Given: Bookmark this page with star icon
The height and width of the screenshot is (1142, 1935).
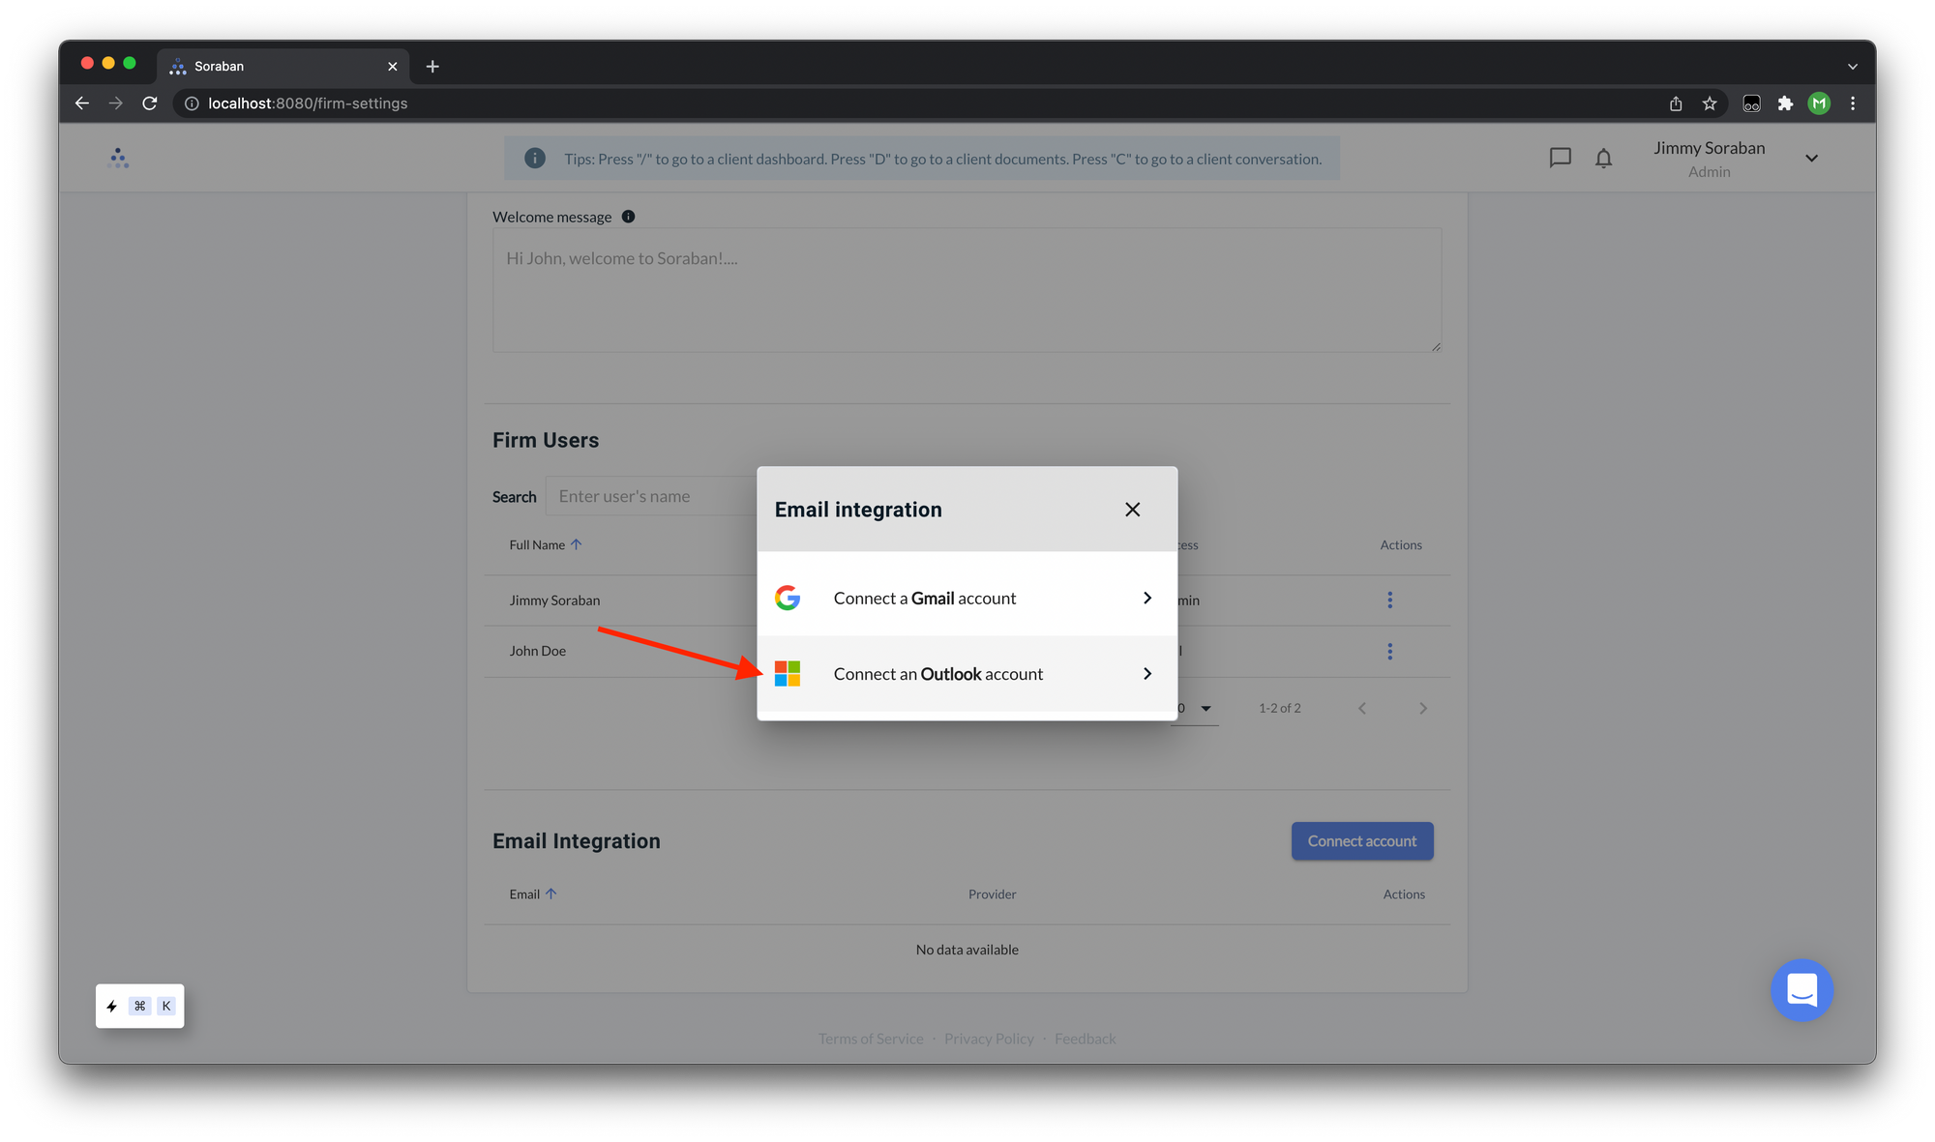Looking at the screenshot, I should (1710, 103).
